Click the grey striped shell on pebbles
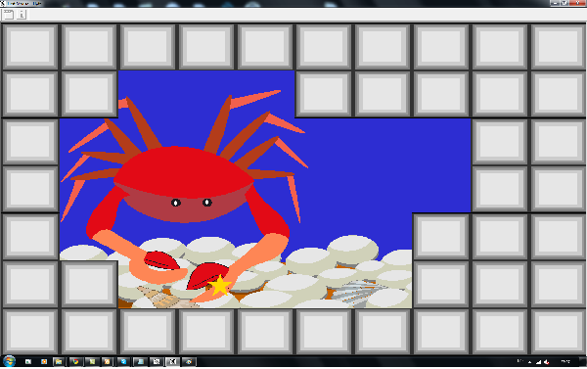587x369 pixels. tap(356, 291)
